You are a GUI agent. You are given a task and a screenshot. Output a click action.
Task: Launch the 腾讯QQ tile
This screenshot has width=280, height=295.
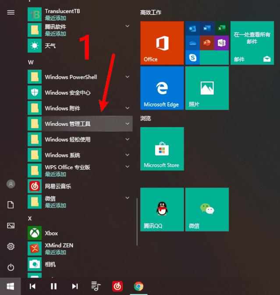click(x=162, y=210)
